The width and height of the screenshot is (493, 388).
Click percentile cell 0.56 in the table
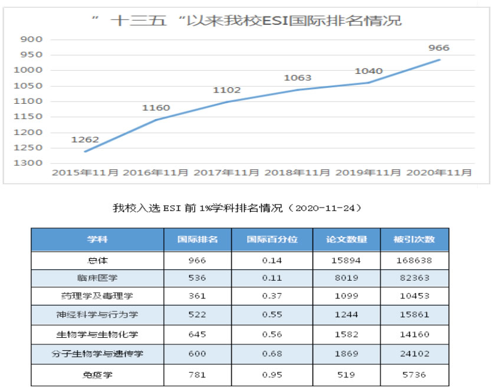pyautogui.click(x=272, y=334)
